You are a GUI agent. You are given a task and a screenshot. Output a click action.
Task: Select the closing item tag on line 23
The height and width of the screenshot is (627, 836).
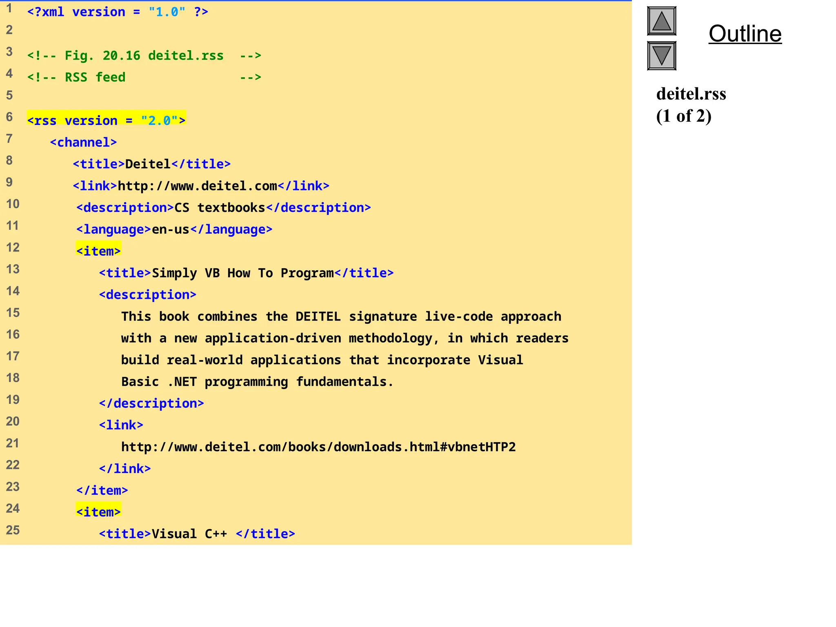102,490
